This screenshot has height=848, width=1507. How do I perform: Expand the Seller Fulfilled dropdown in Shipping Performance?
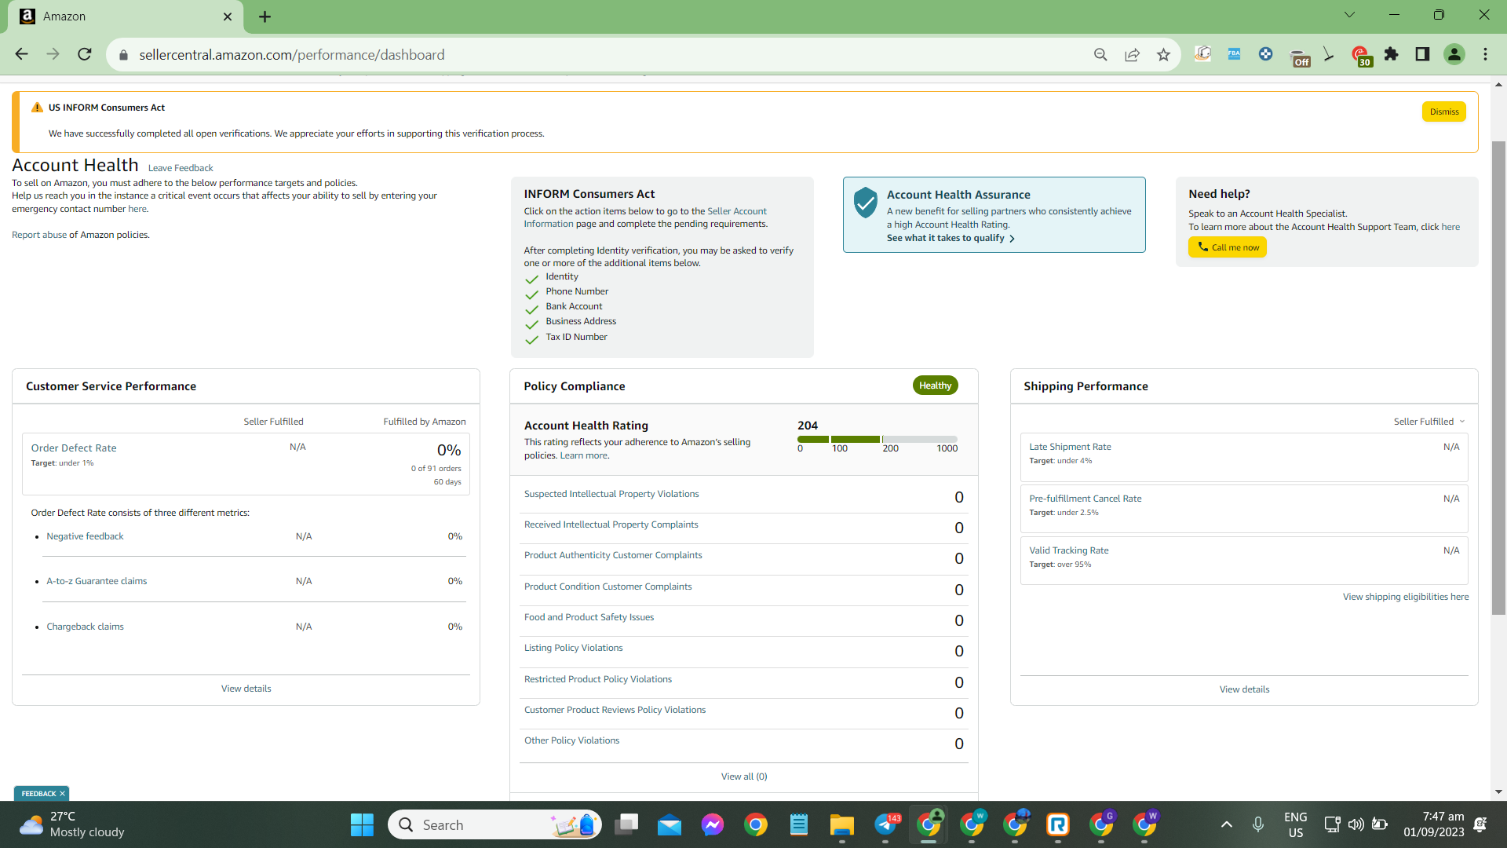[x=1429, y=422]
